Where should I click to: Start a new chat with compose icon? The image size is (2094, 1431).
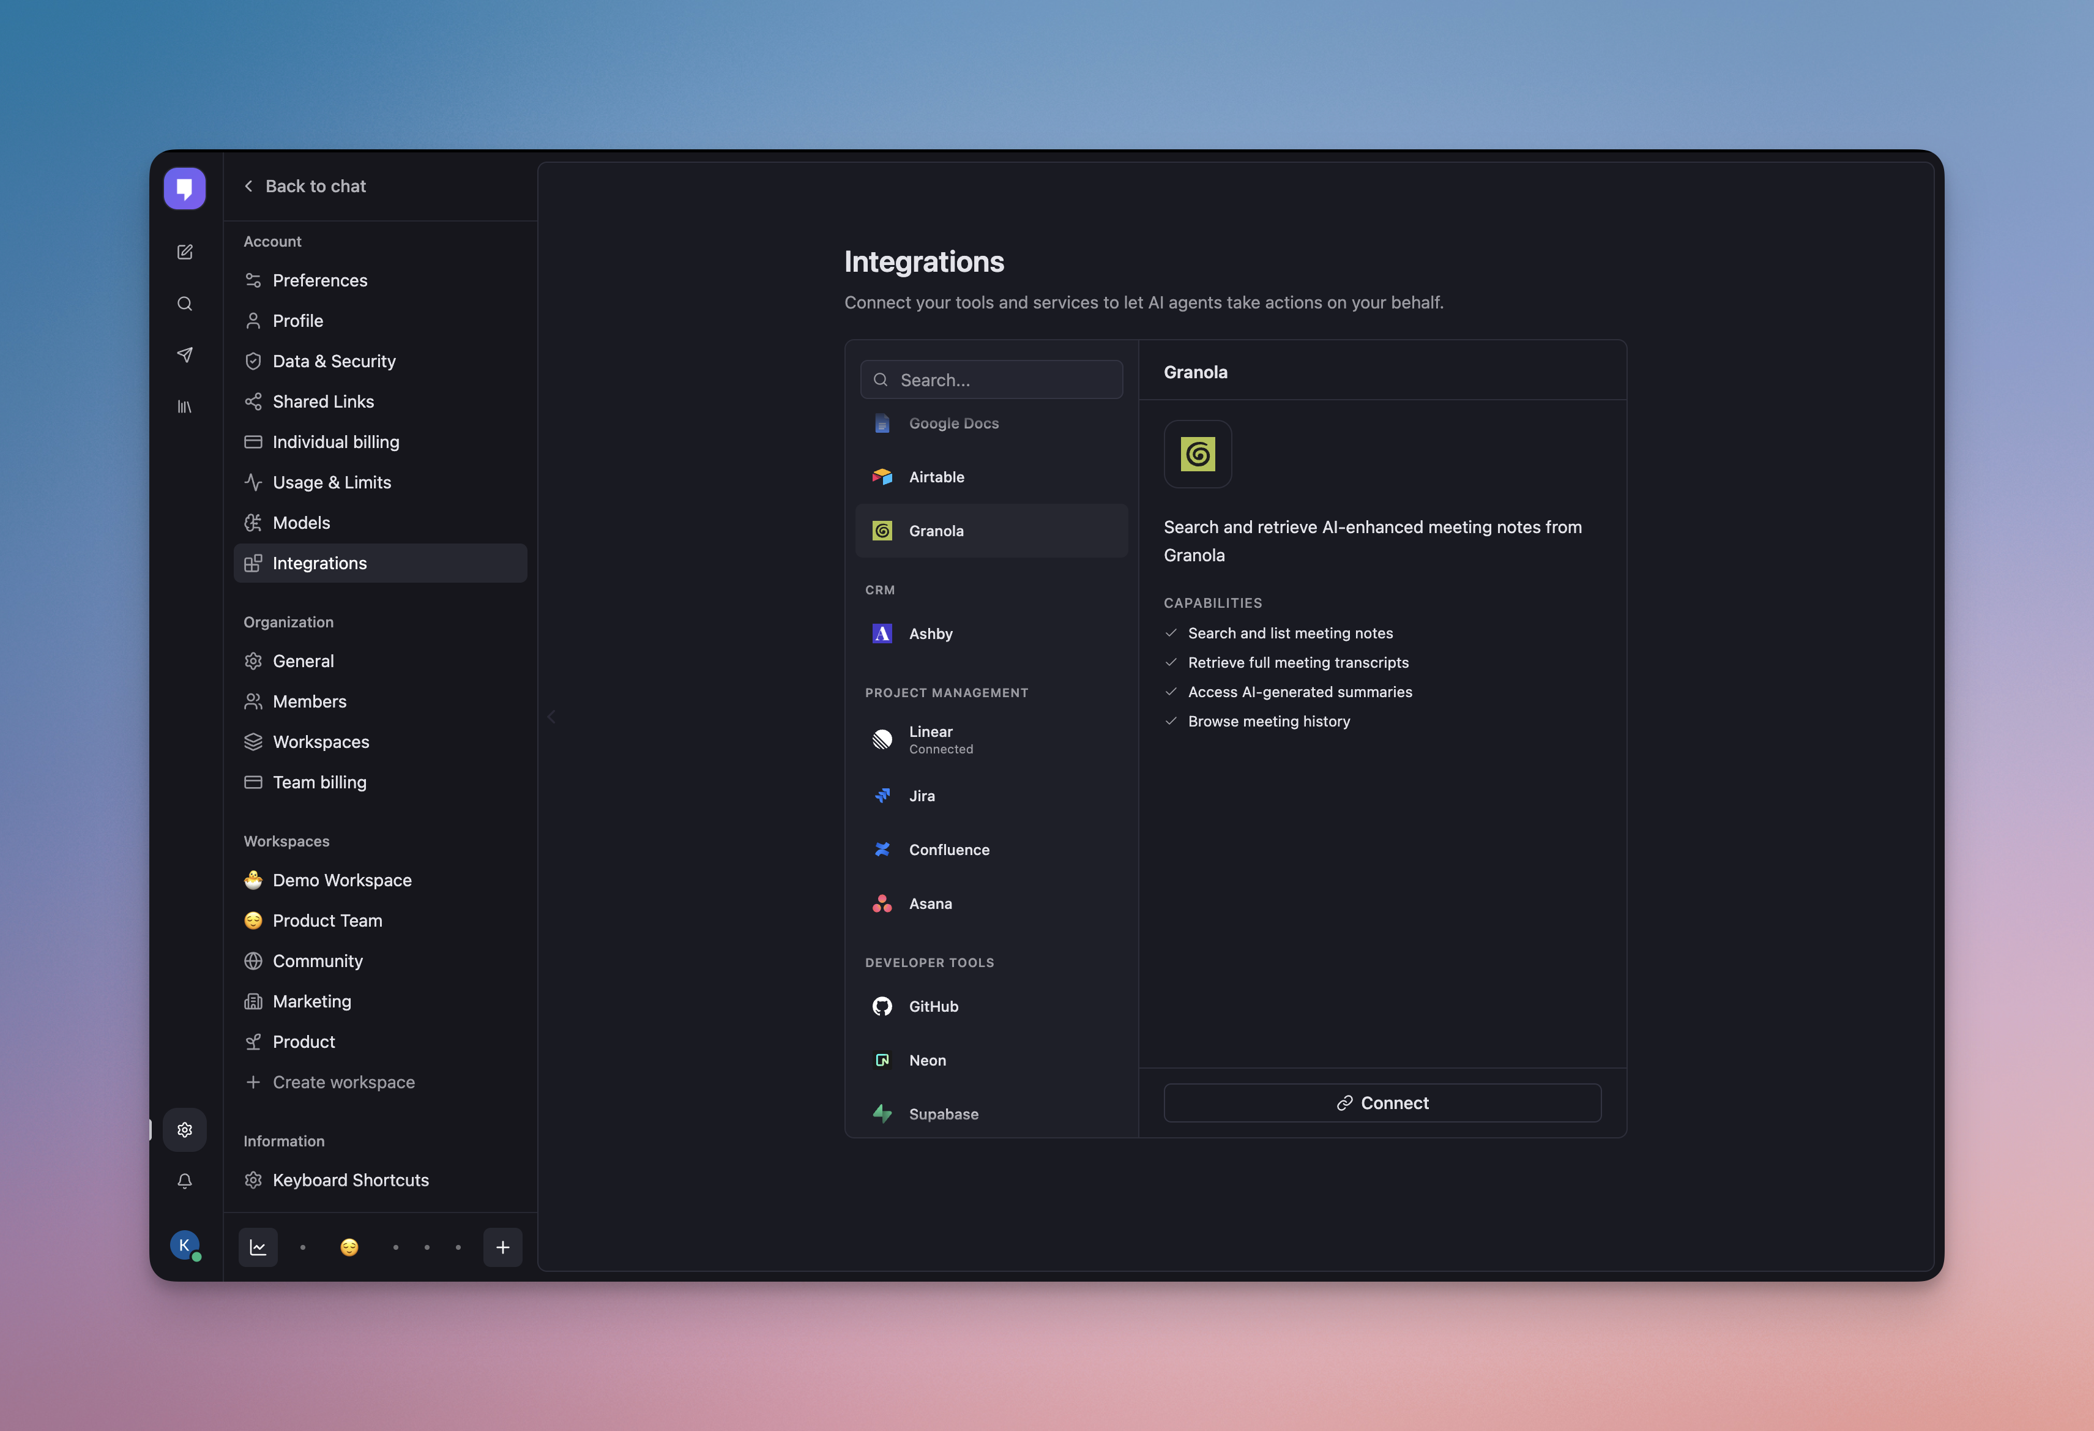click(x=185, y=252)
